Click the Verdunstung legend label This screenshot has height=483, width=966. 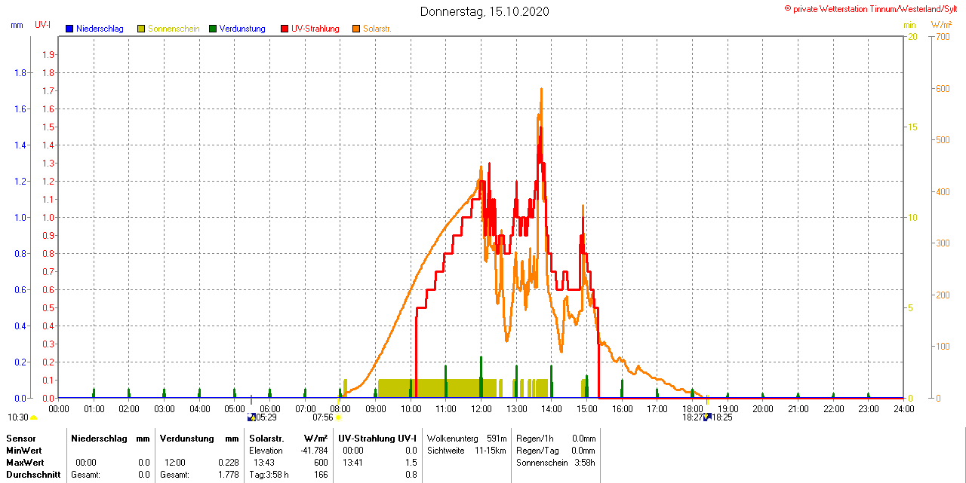[242, 29]
